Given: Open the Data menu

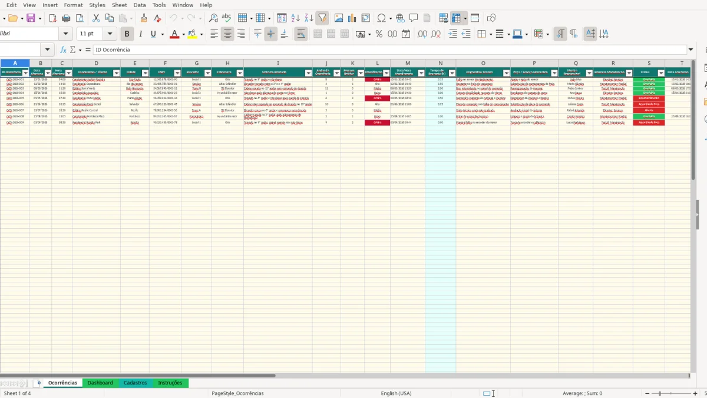Looking at the screenshot, I should coord(140,5).
